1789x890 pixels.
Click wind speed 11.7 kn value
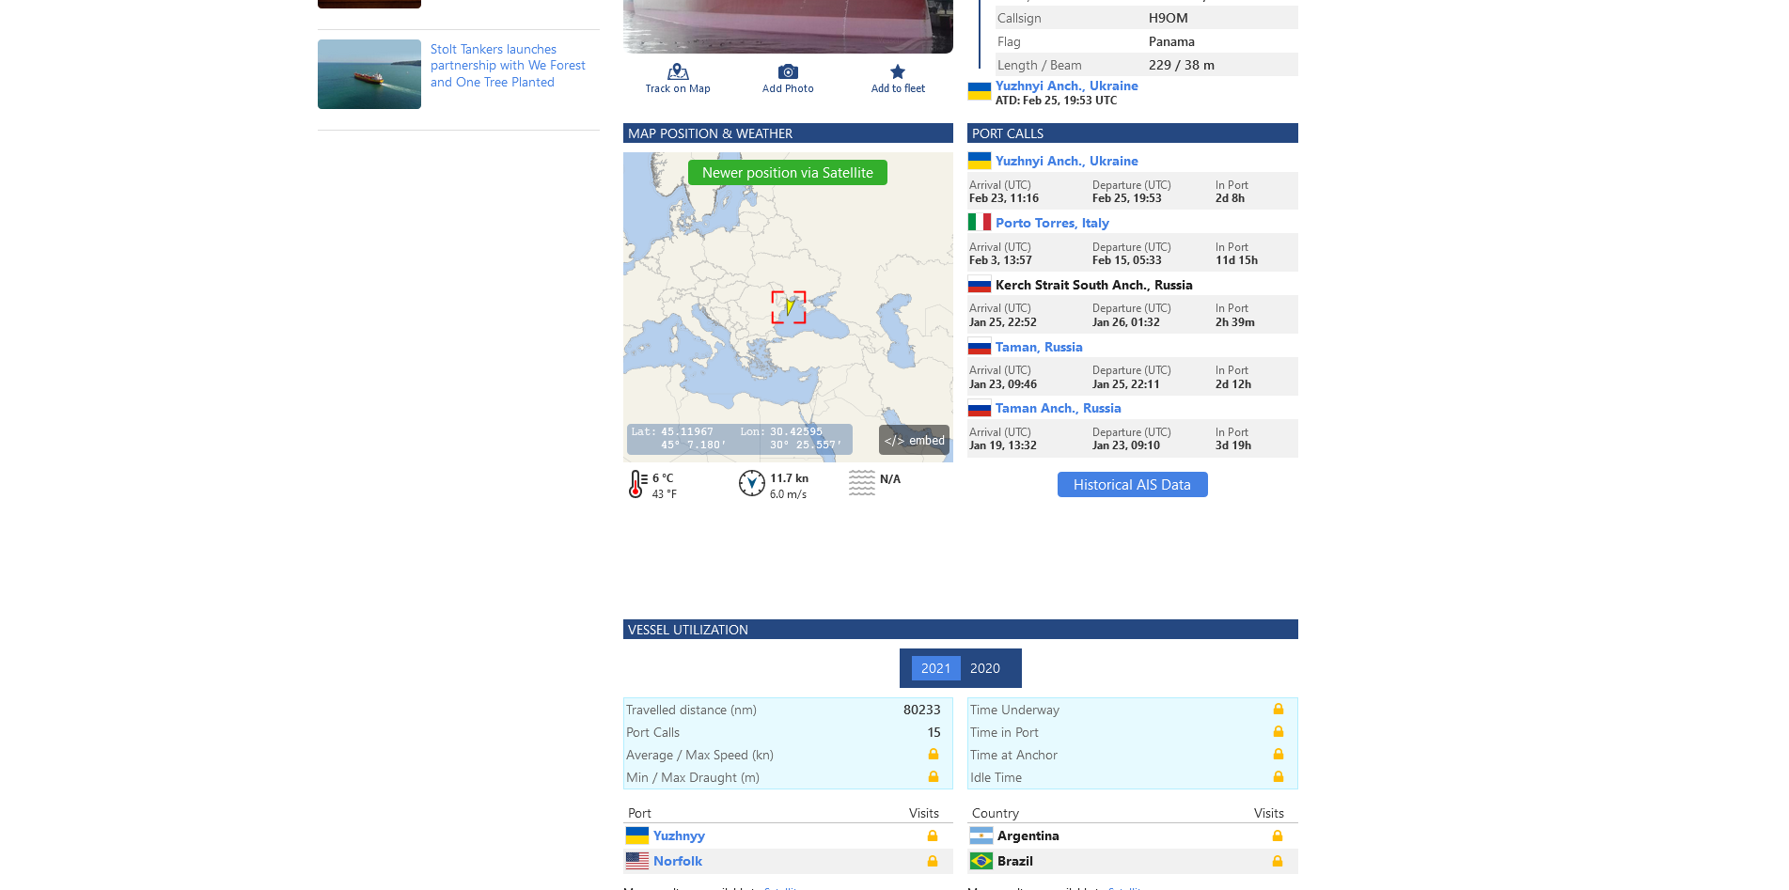click(789, 478)
